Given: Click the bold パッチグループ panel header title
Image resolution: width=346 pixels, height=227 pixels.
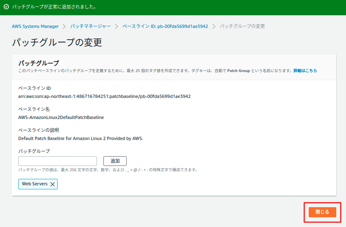Looking at the screenshot, I should [39, 63].
